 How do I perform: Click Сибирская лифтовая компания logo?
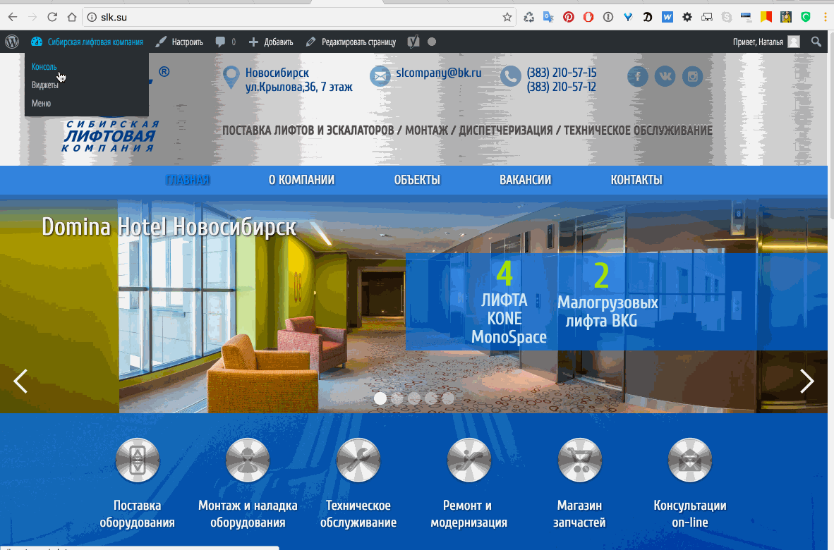point(111,136)
